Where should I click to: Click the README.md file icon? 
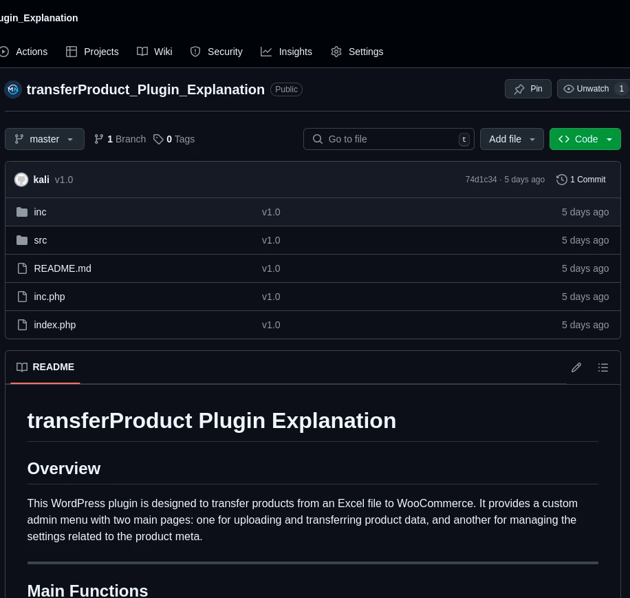23,268
